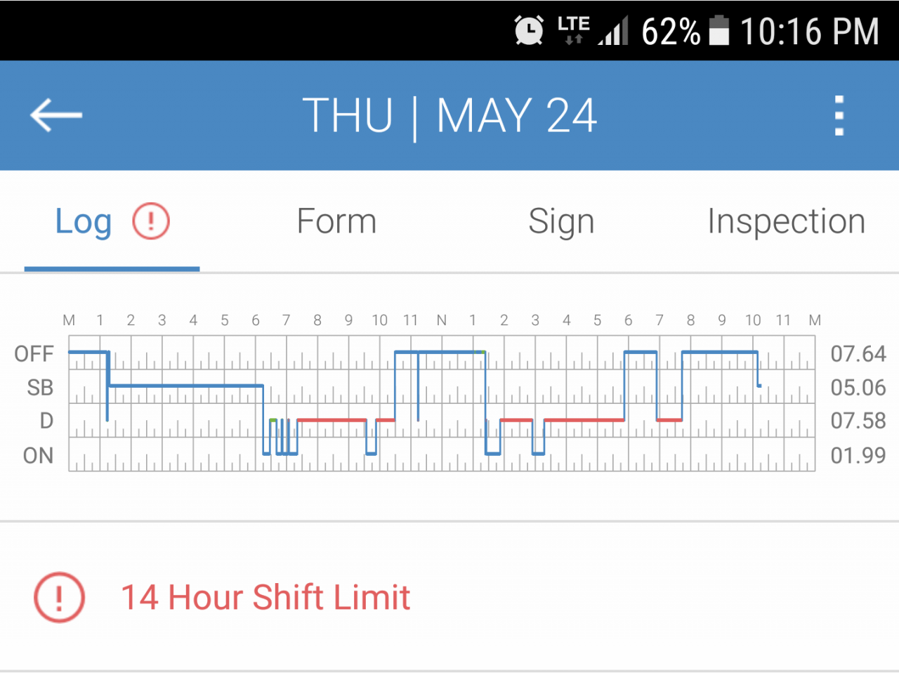Tap the long sleeper berth segment on graph
Image resolution: width=899 pixels, height=673 pixels.
pyautogui.click(x=186, y=386)
